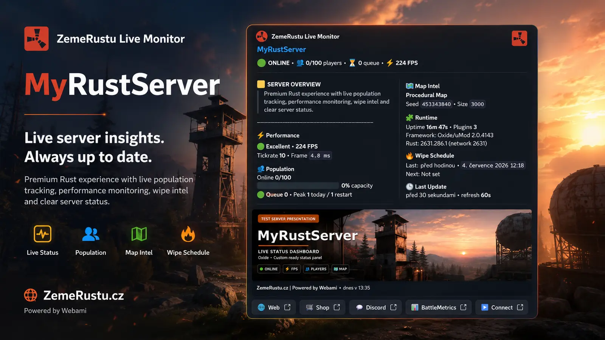
Task: Click the red Rust thumbnail in the panel corner
Action: [x=519, y=38]
